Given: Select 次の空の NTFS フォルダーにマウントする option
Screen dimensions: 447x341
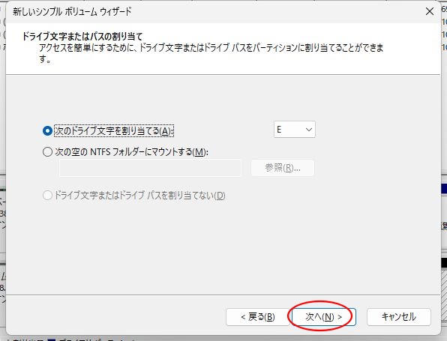Looking at the screenshot, I should point(47,151).
